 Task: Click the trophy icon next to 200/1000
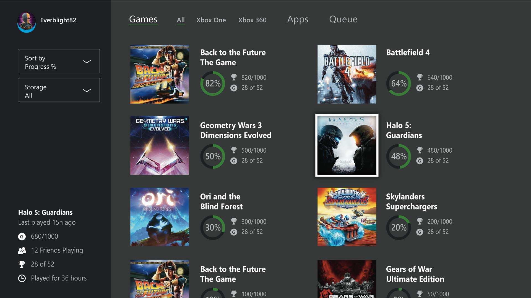pos(420,221)
